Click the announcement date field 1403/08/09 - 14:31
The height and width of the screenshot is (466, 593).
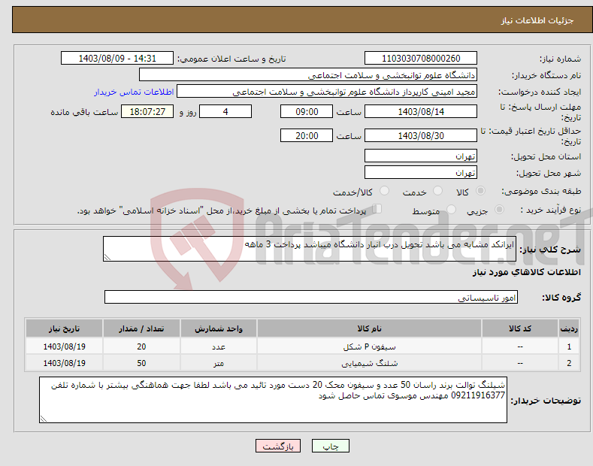[116, 59]
